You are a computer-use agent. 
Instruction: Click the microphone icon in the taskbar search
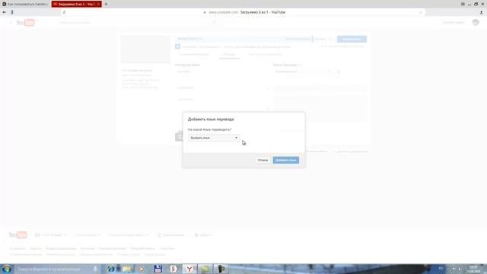point(95,269)
